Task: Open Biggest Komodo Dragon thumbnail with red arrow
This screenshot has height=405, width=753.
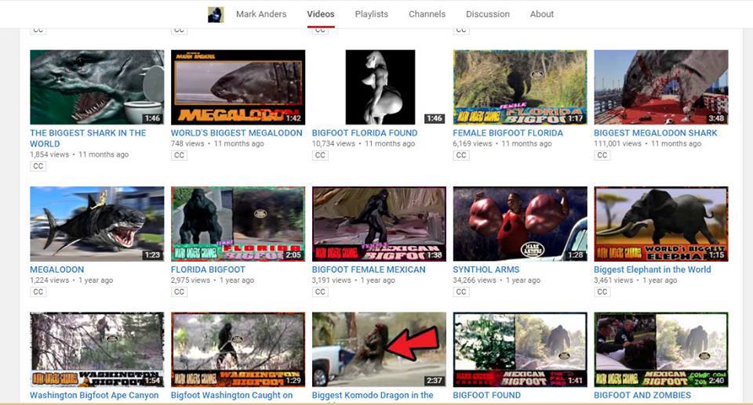Action: pyautogui.click(x=379, y=349)
